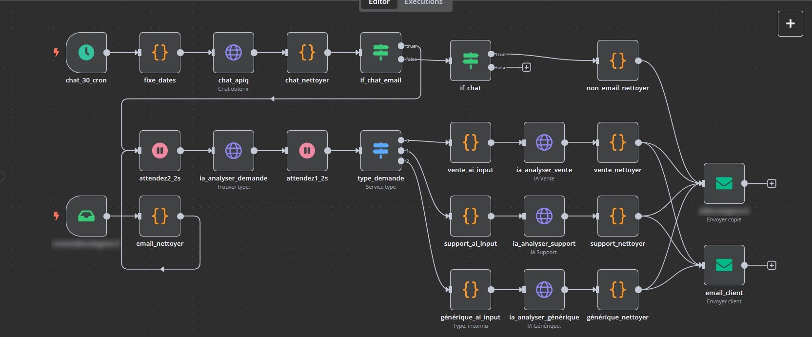Click the 'email_nettoyer' node label
The image size is (812, 337).
tap(160, 243)
